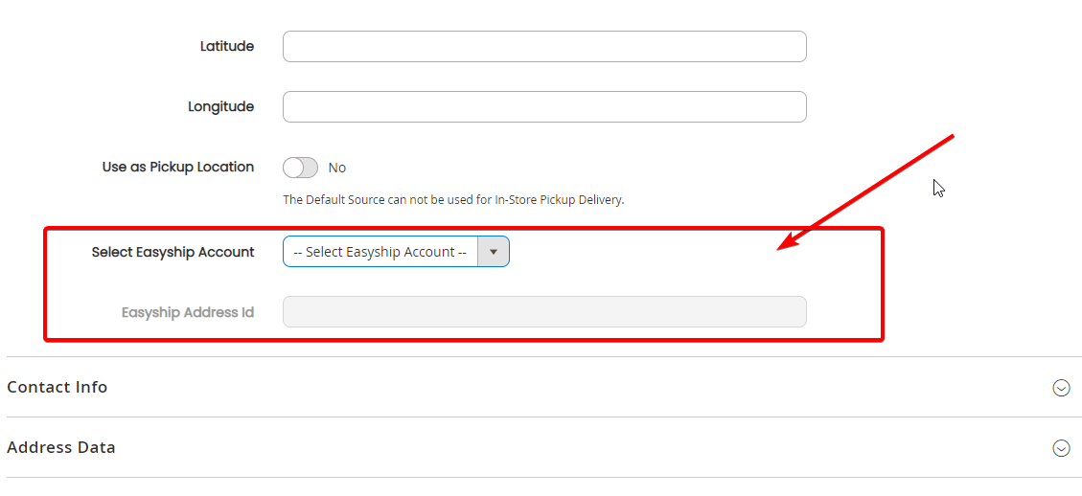The image size is (1082, 496).
Task: Click the Easyship Address Id label
Action: (x=188, y=312)
